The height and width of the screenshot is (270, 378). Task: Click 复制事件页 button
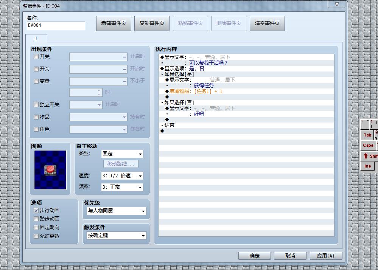[x=152, y=23]
